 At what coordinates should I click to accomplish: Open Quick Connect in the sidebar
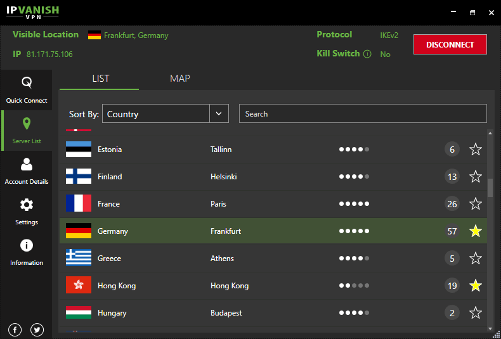[27, 90]
